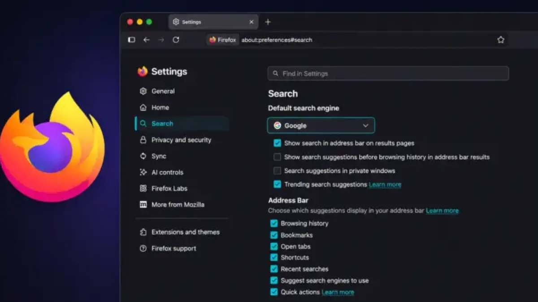Click the AI controls sparkle icon
The image size is (538, 302).
[x=143, y=172]
